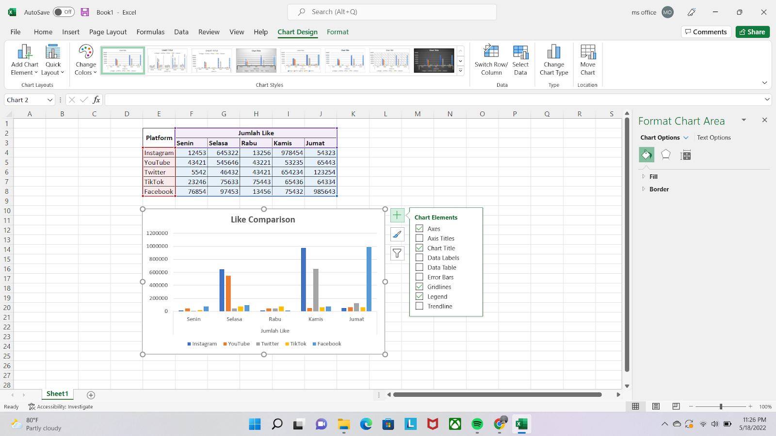
Task: Toggle AutoSave switch
Action: [x=64, y=12]
